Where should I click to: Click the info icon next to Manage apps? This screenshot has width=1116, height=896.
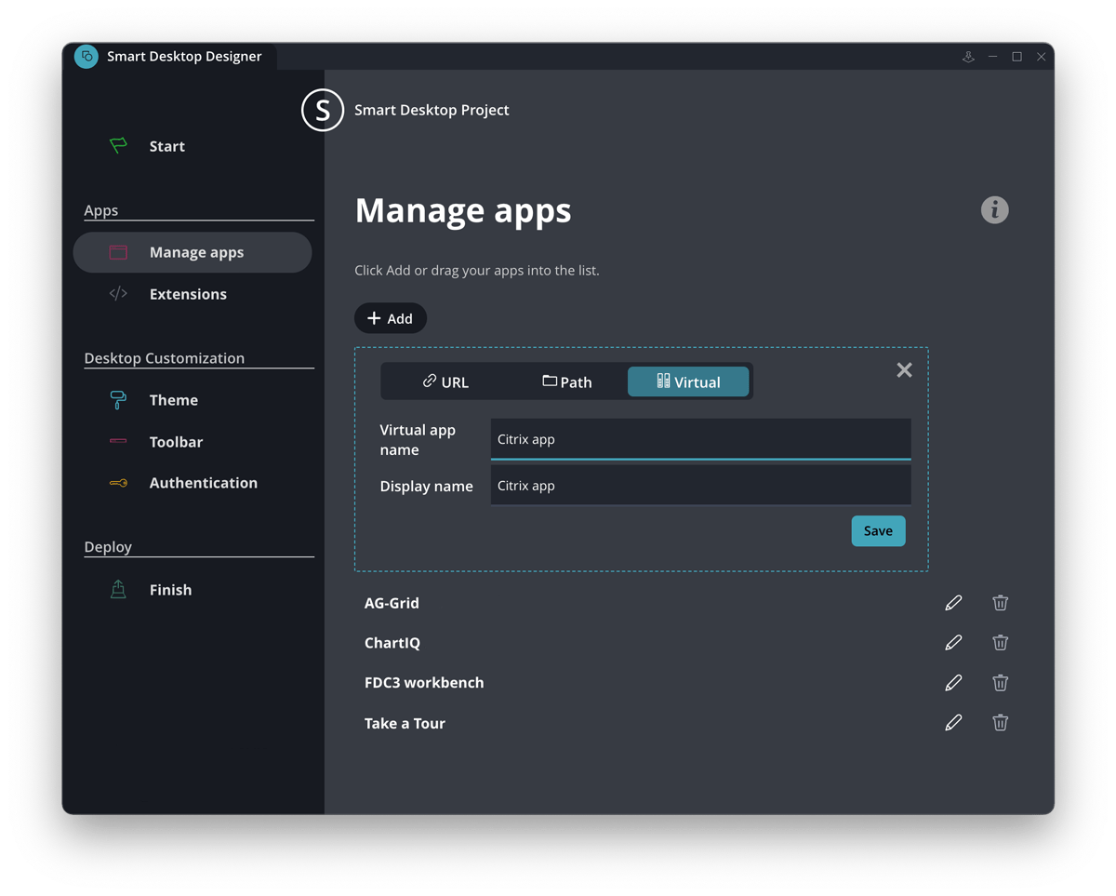point(994,209)
